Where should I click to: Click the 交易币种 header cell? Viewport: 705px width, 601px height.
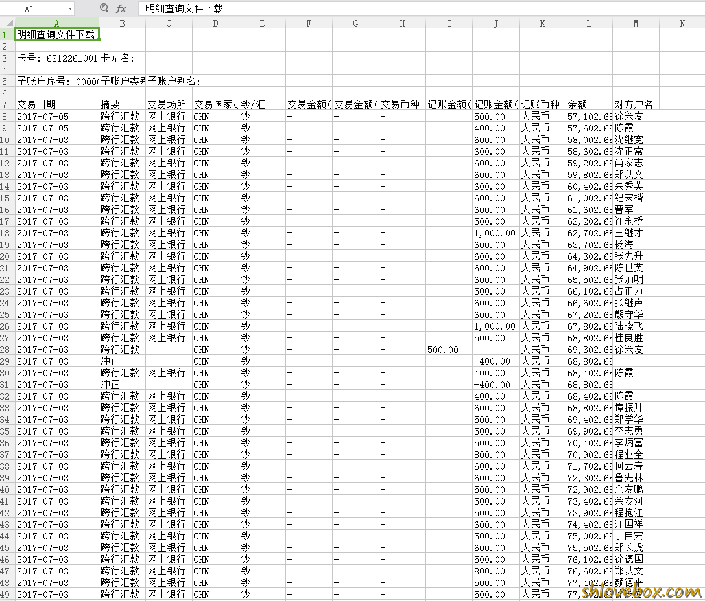coord(402,104)
